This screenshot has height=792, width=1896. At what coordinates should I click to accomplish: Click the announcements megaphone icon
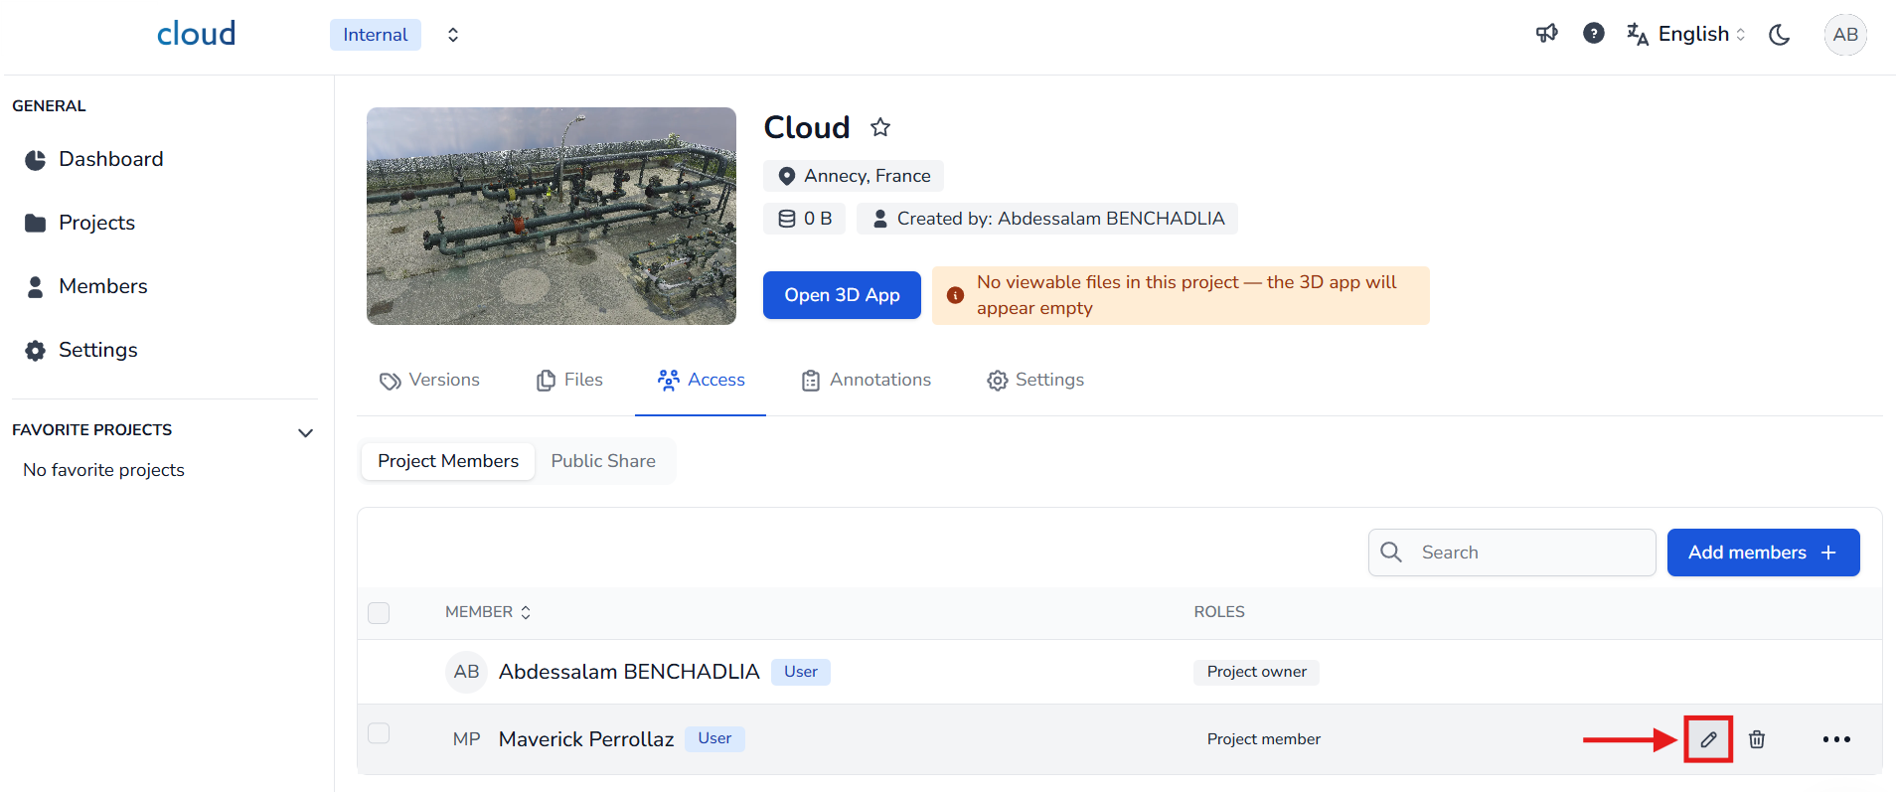tap(1546, 34)
